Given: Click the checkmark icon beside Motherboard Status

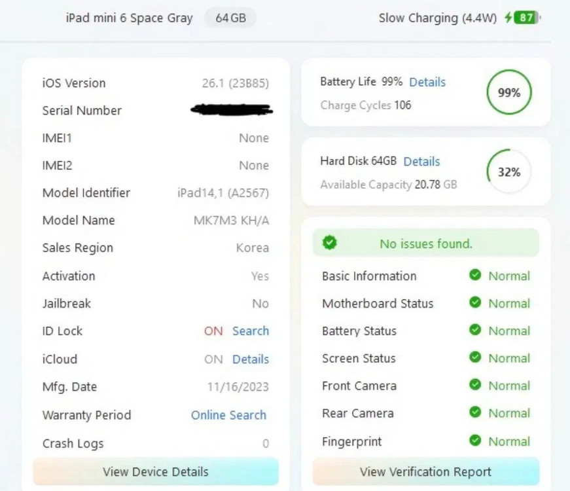Looking at the screenshot, I should pyautogui.click(x=476, y=303).
